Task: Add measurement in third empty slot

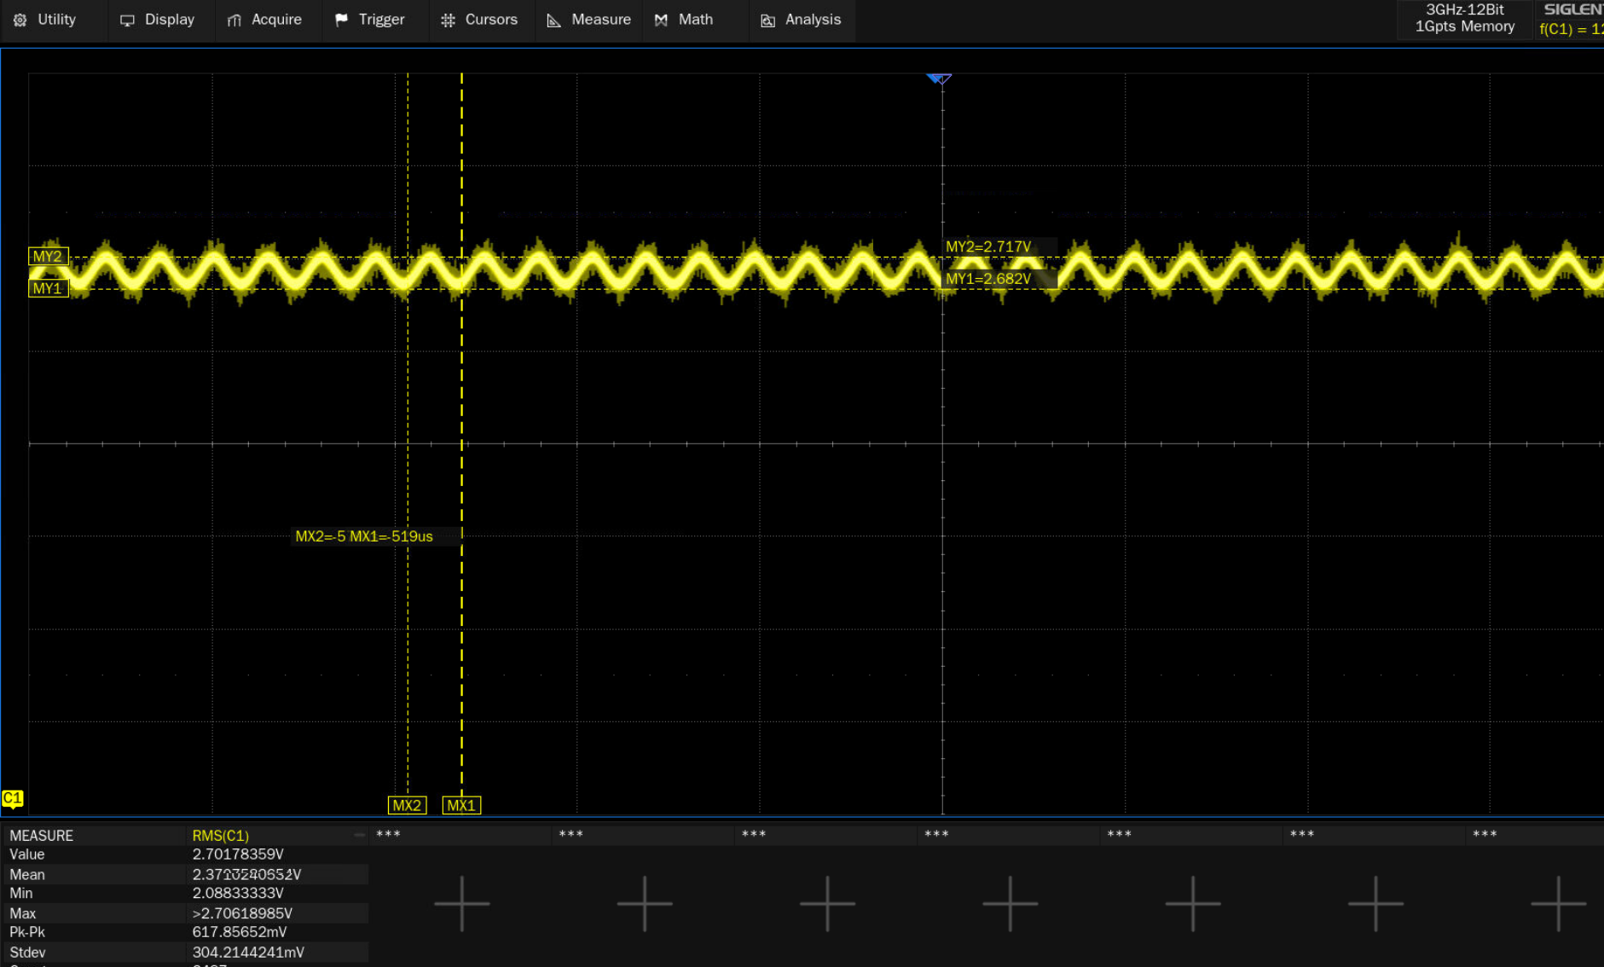Action: [827, 903]
